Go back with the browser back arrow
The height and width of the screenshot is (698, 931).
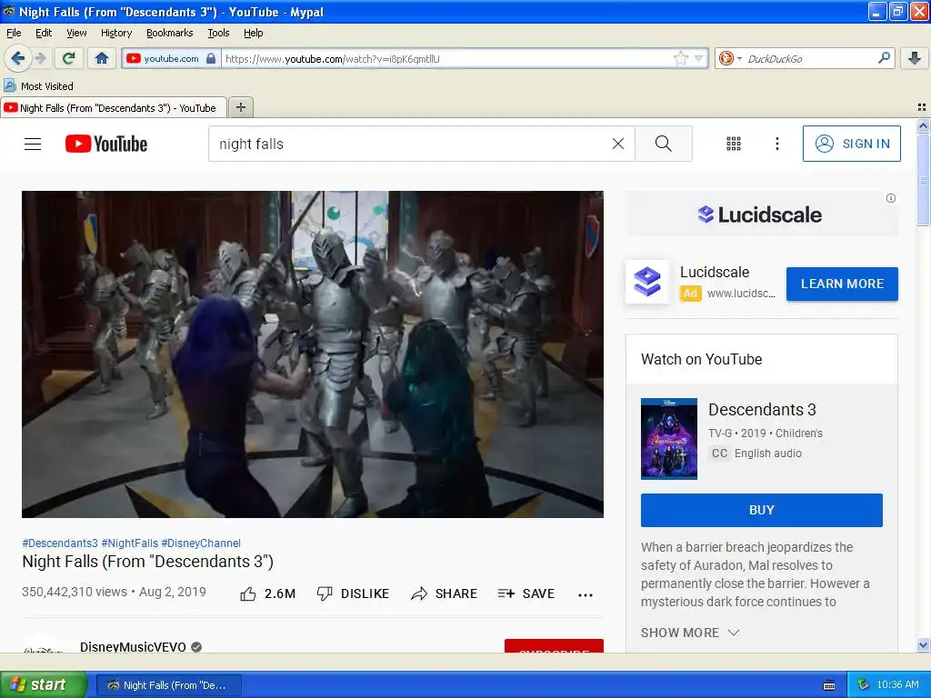[17, 58]
